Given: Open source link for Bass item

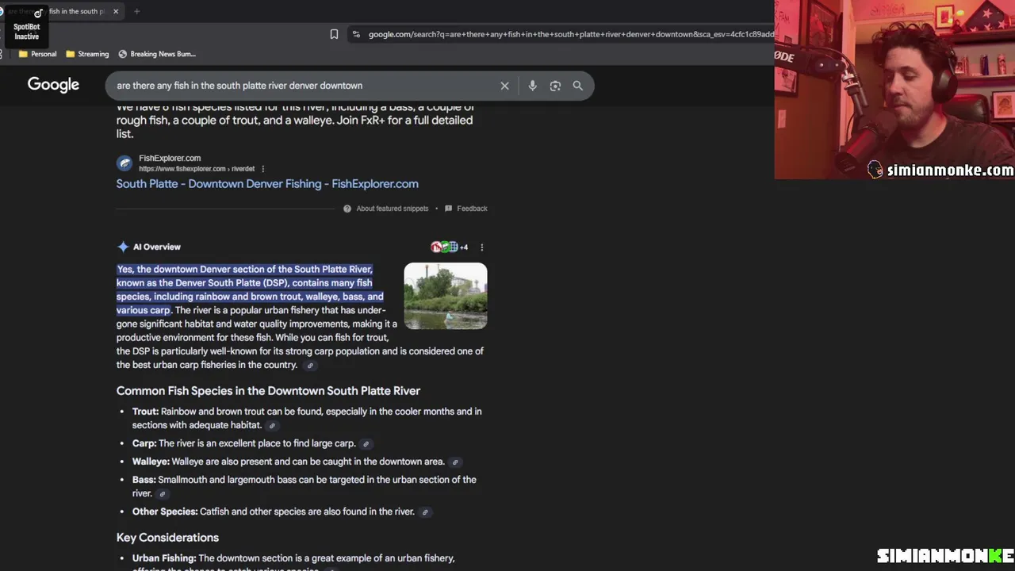Looking at the screenshot, I should [x=163, y=494].
